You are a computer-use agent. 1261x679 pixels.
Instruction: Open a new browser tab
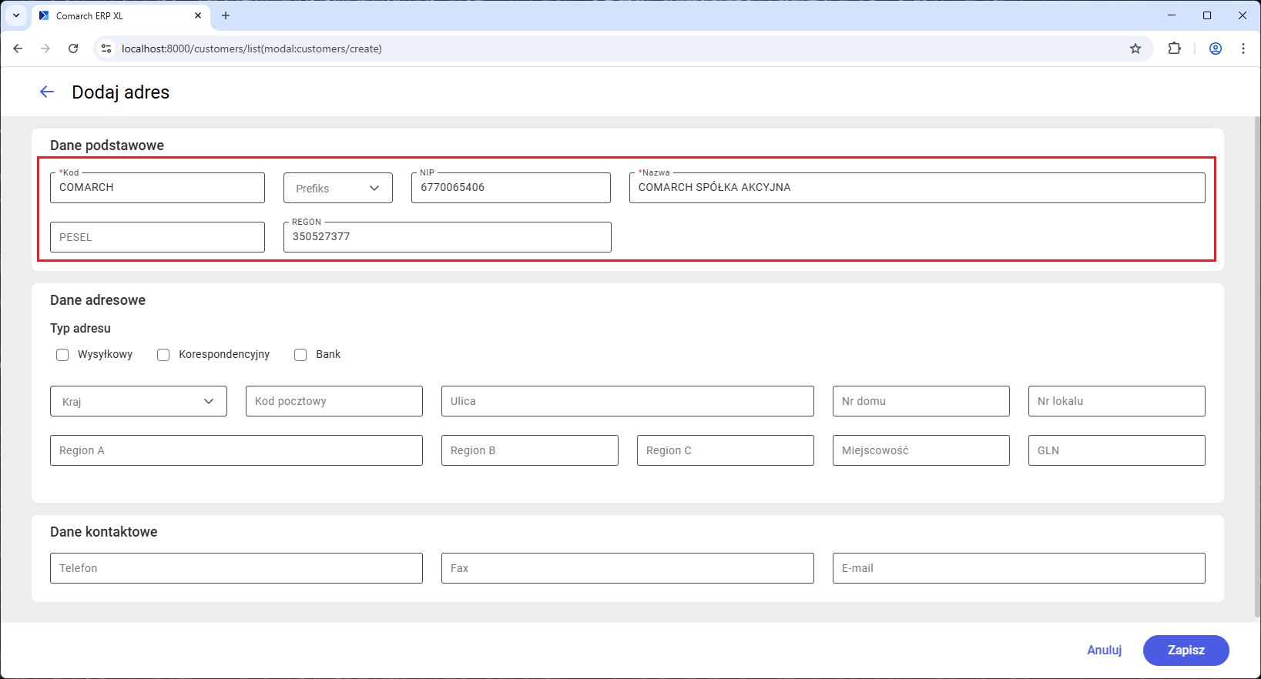pos(226,15)
